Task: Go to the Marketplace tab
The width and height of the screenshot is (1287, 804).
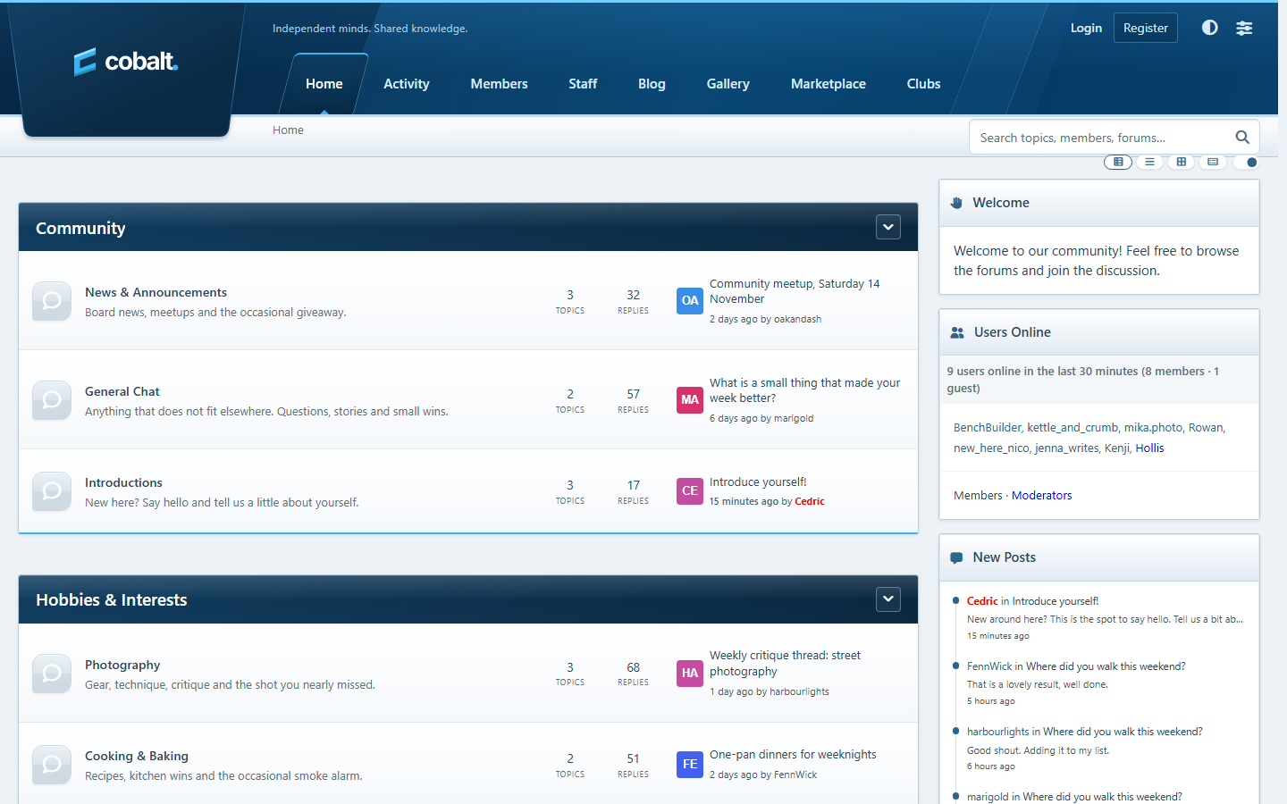Action: tap(829, 84)
